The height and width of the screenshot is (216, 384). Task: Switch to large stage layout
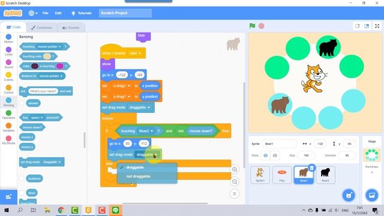click(x=367, y=26)
